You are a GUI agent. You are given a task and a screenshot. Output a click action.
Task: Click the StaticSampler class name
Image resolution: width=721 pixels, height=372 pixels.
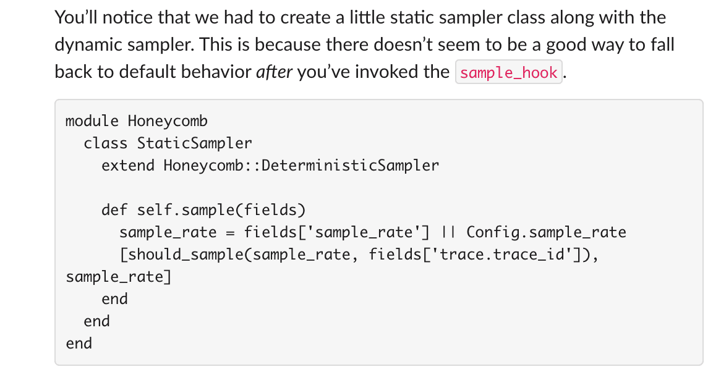(x=194, y=143)
